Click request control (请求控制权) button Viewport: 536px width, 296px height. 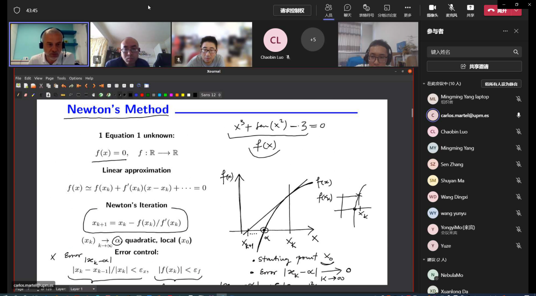click(292, 11)
